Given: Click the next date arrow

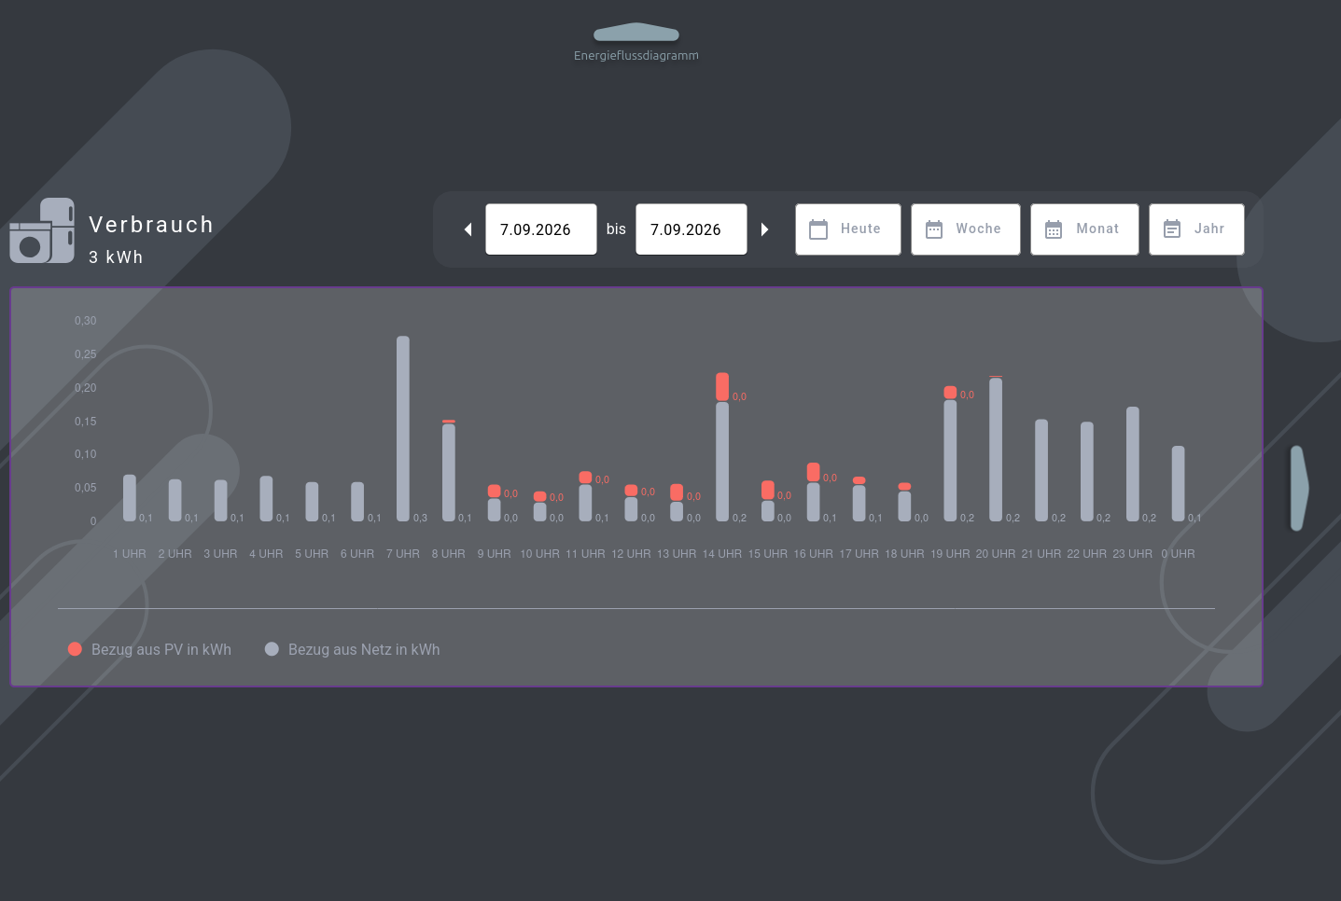Looking at the screenshot, I should (x=764, y=229).
